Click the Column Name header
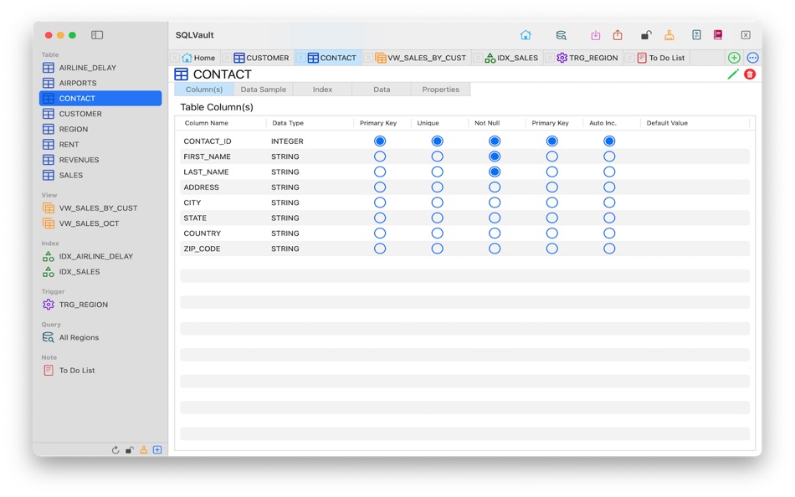Image resolution: width=795 pixels, height=497 pixels. coord(207,123)
